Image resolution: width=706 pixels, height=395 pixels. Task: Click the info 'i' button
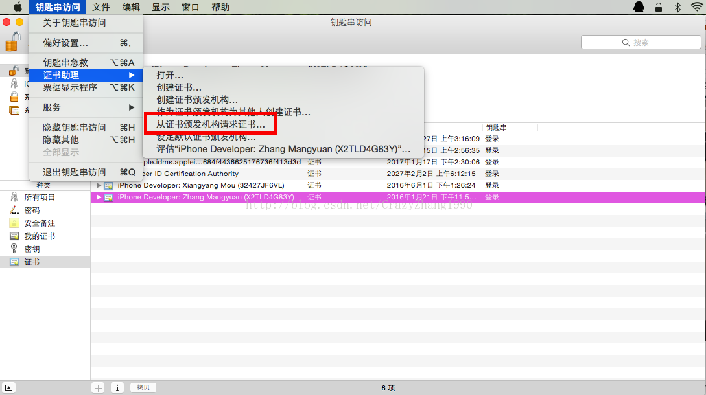pos(117,387)
